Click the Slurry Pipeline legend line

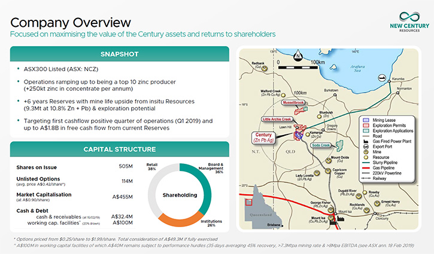366,163
